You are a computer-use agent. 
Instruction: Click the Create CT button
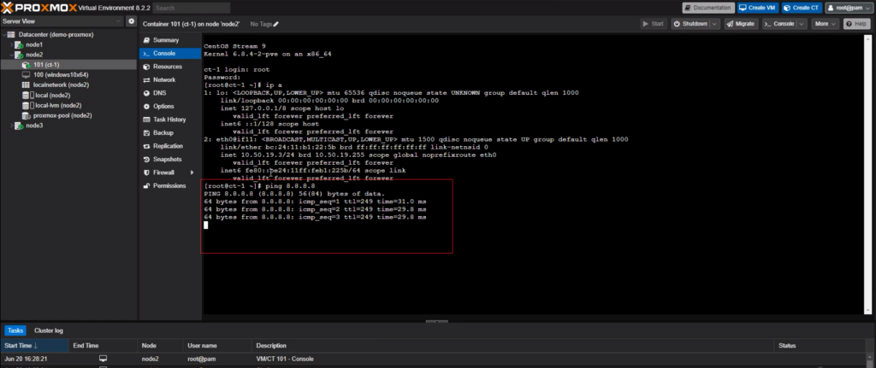pos(800,8)
